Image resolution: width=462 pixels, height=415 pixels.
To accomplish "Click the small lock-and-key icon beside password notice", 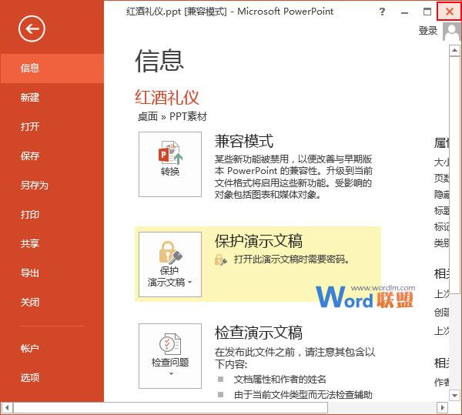I will click(x=221, y=259).
